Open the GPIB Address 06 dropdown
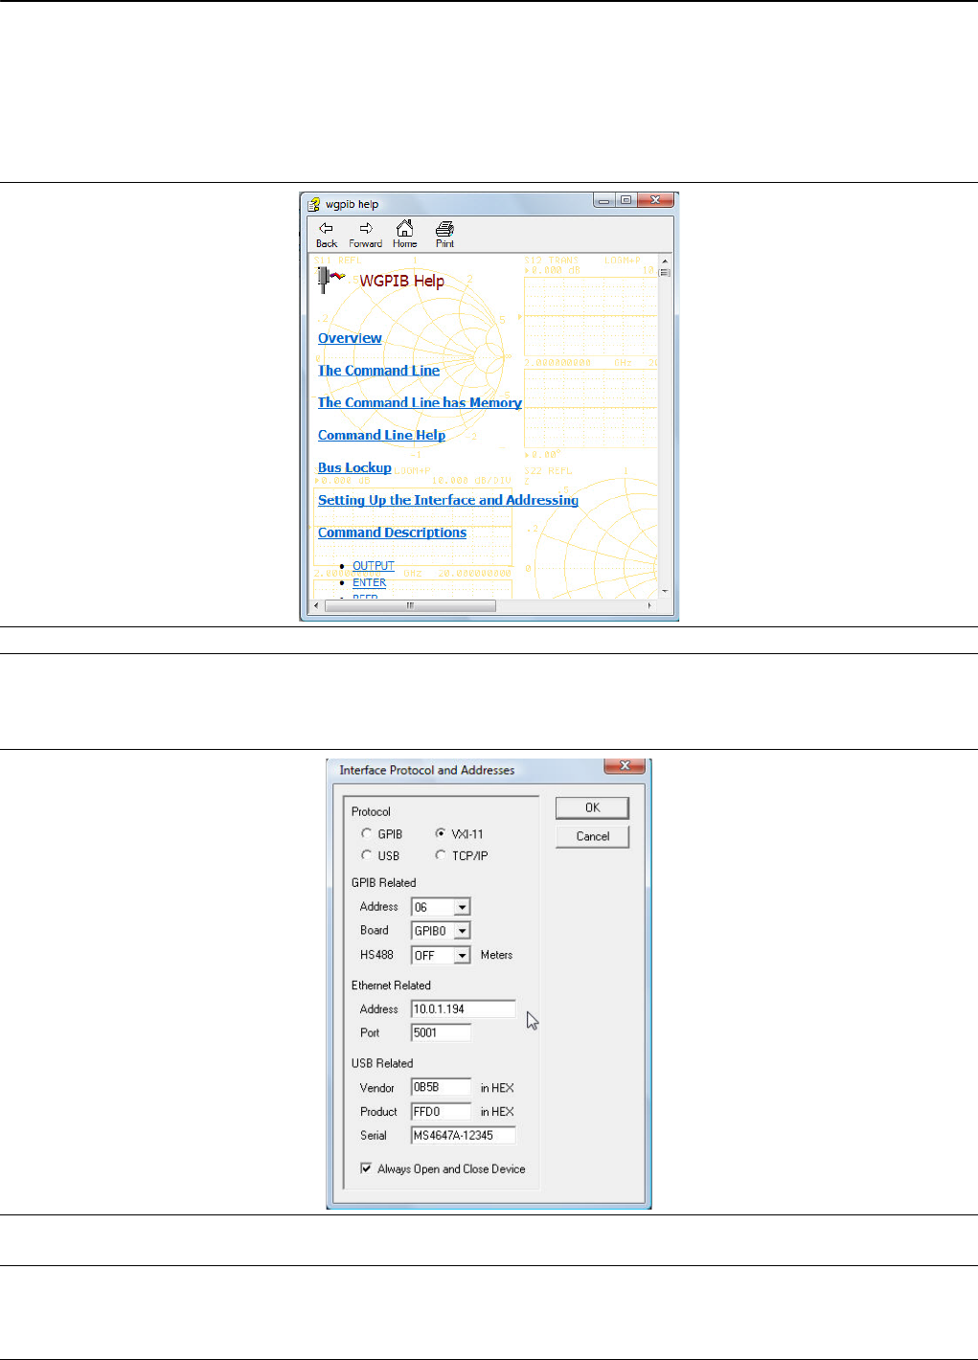The width and height of the screenshot is (978, 1360). tap(462, 907)
